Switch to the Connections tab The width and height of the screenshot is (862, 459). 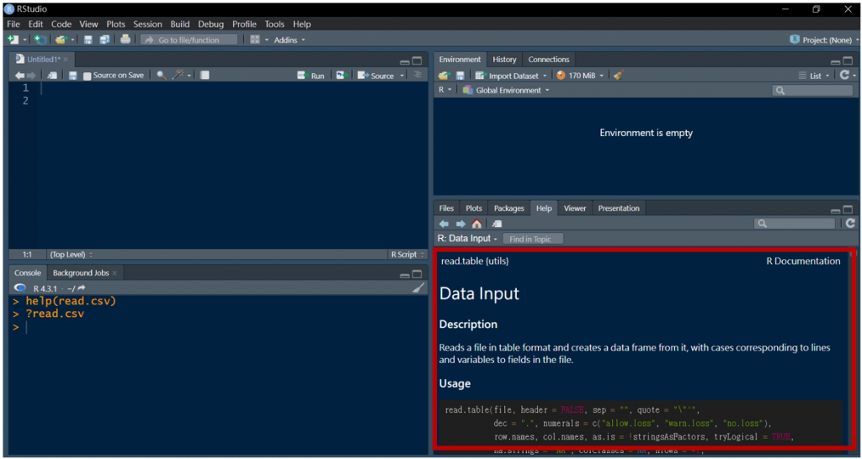pos(549,60)
